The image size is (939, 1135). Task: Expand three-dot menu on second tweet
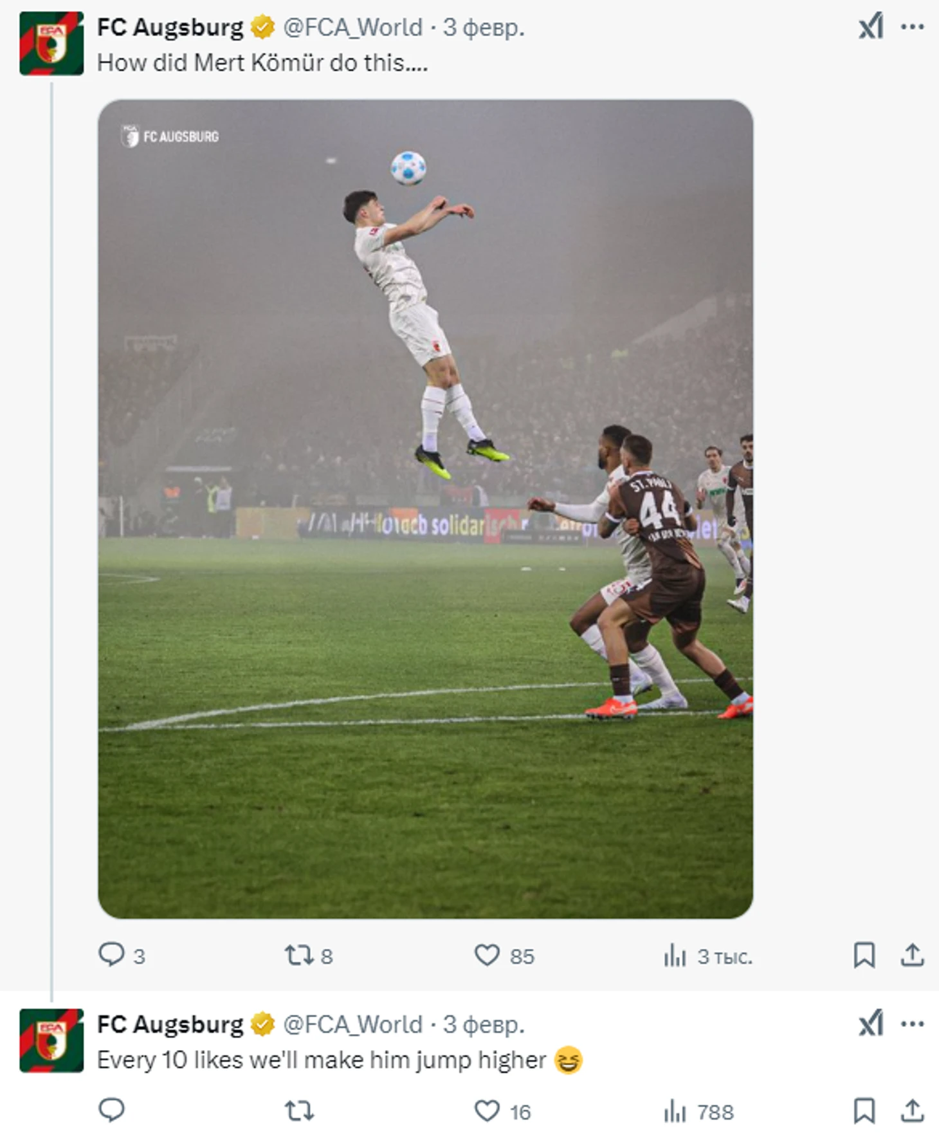coord(912,1024)
